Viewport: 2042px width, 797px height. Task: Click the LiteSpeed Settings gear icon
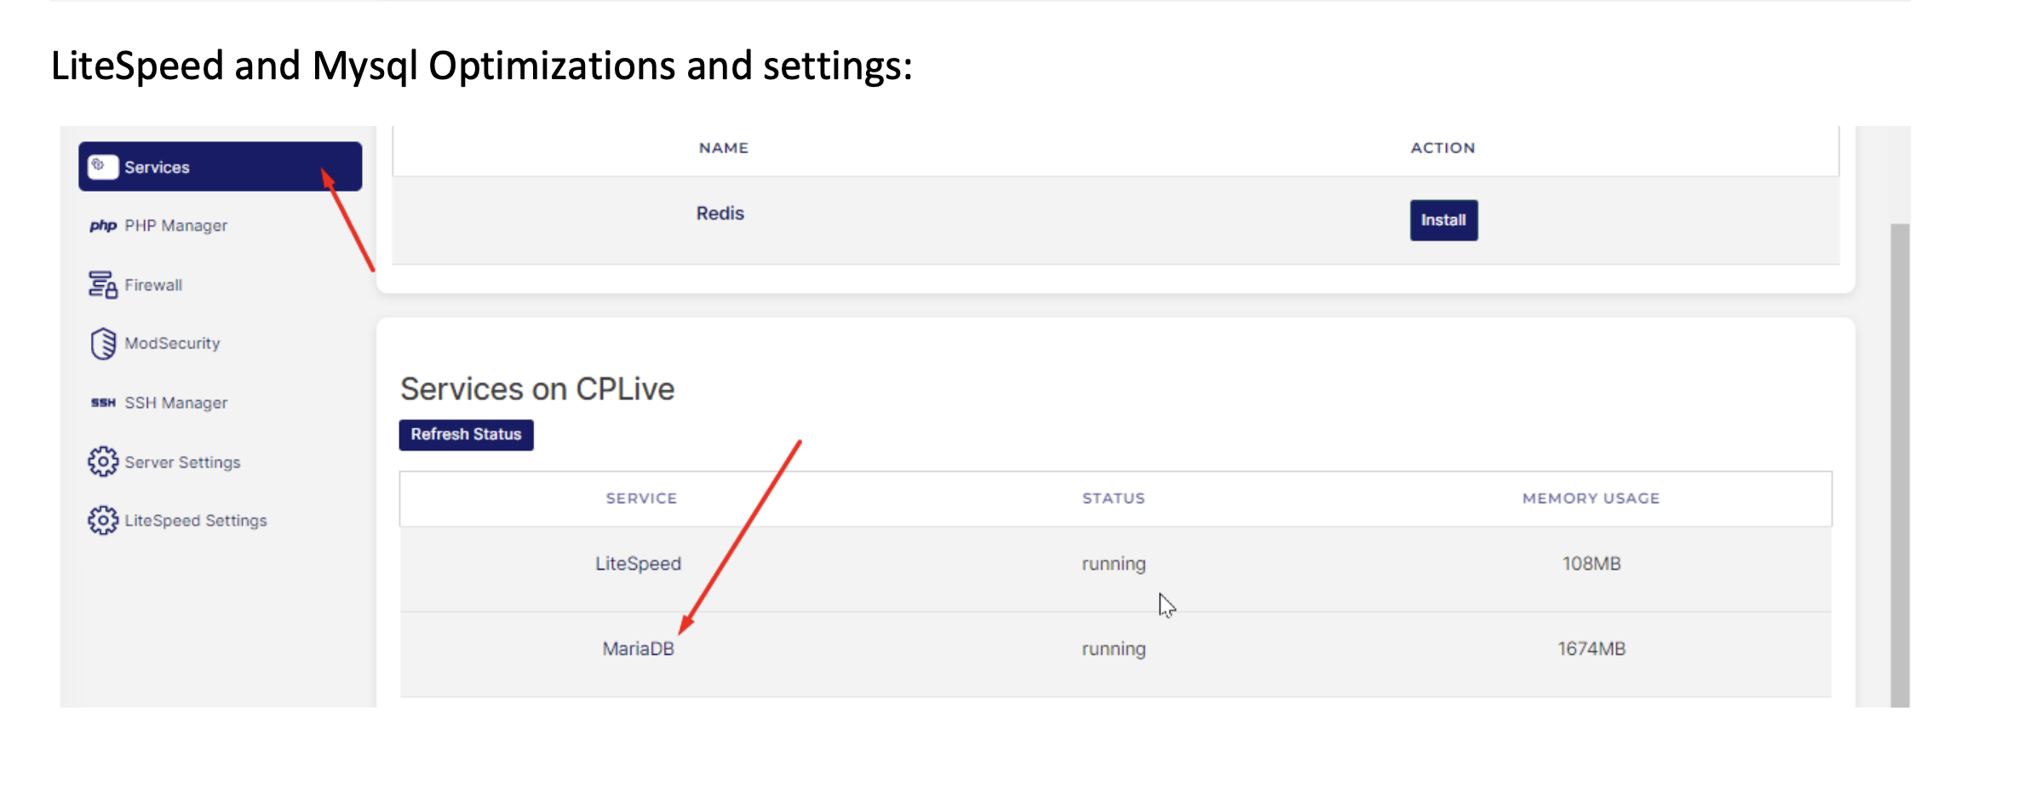click(102, 520)
